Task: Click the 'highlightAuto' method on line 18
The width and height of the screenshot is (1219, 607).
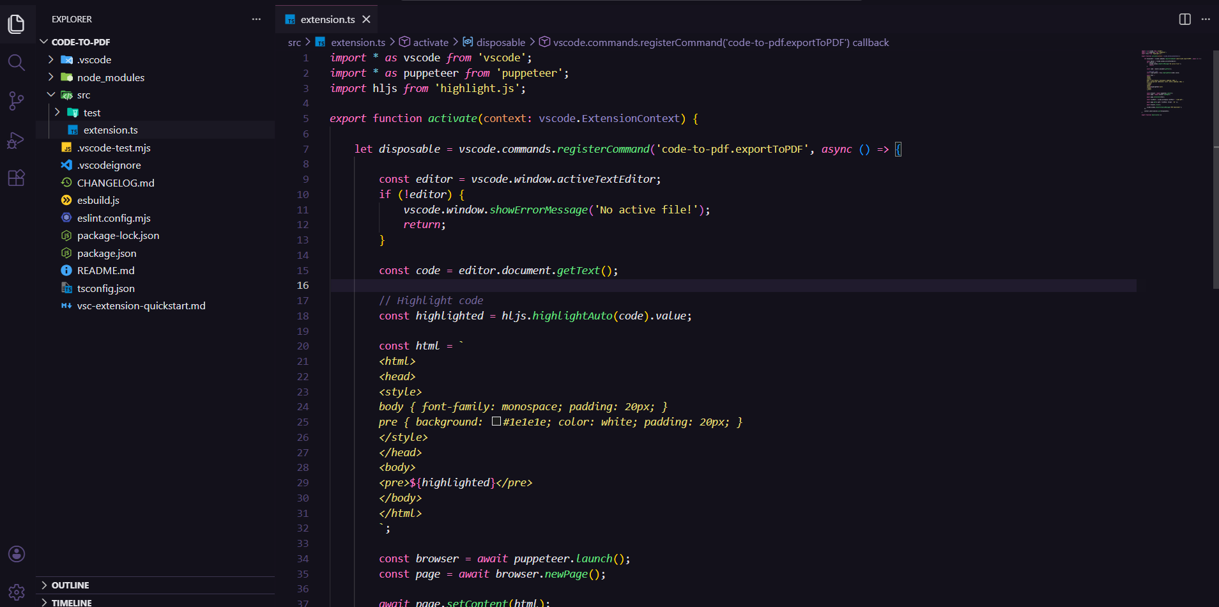Action: click(572, 316)
